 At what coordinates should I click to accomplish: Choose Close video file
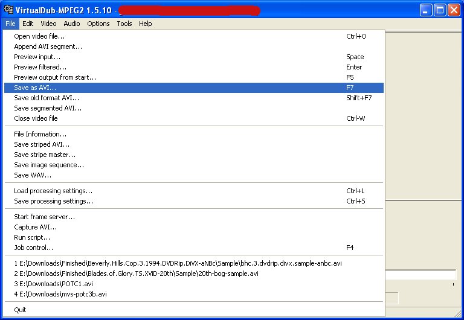(194, 118)
